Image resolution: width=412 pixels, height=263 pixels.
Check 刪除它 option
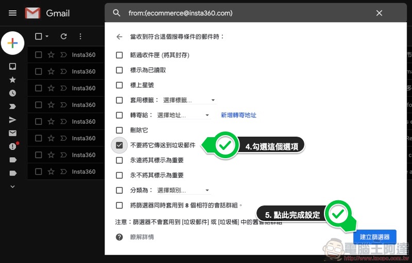pyautogui.click(x=119, y=130)
